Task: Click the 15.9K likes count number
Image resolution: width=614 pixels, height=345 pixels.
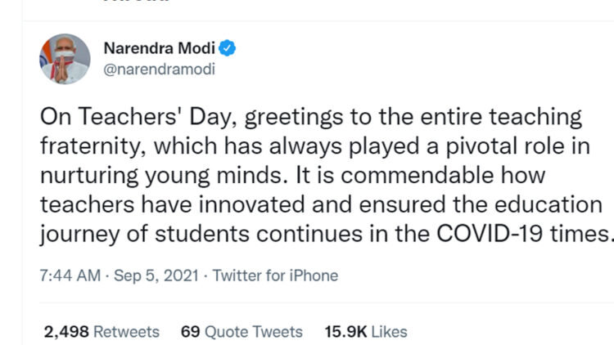Action: point(345,332)
